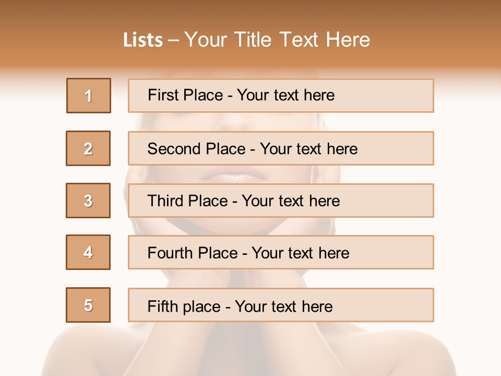Click empty space right of First Place text

tap(386, 96)
